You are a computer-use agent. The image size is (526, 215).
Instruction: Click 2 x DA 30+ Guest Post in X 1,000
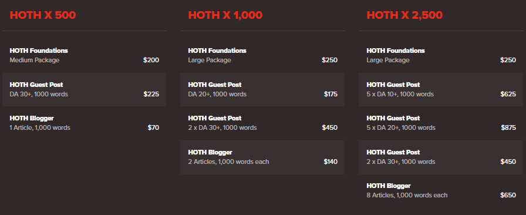point(262,123)
